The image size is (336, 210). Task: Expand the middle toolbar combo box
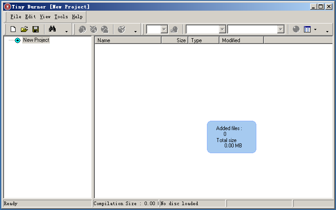point(222,29)
